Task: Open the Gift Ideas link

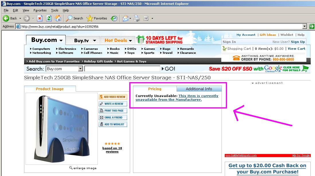Action: [268, 35]
